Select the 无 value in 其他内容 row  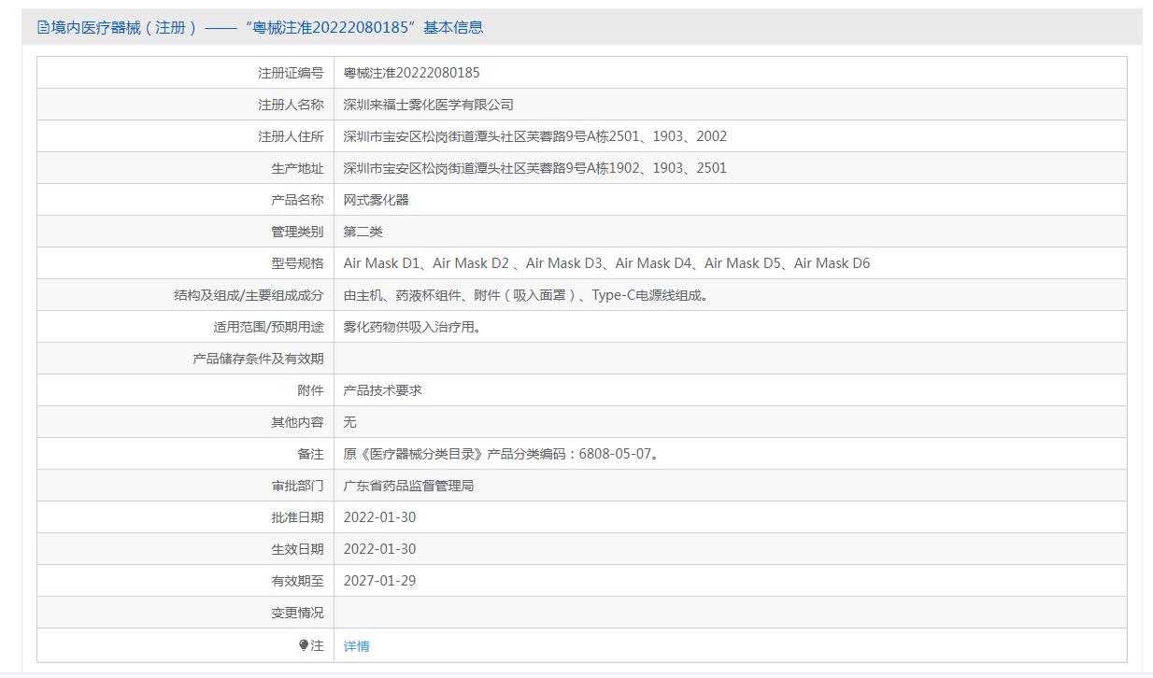coord(350,422)
